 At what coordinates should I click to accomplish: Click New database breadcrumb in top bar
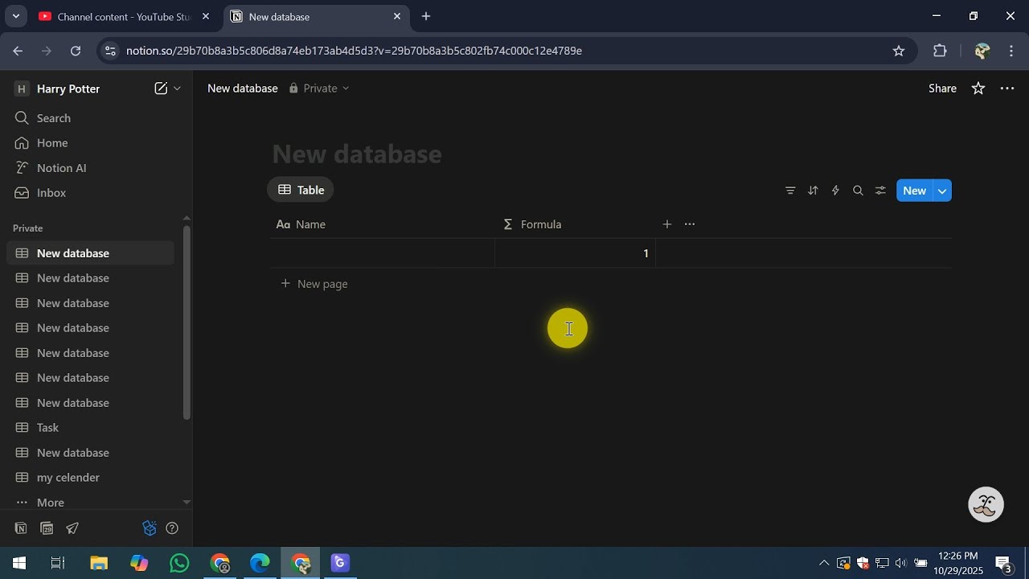coord(243,88)
